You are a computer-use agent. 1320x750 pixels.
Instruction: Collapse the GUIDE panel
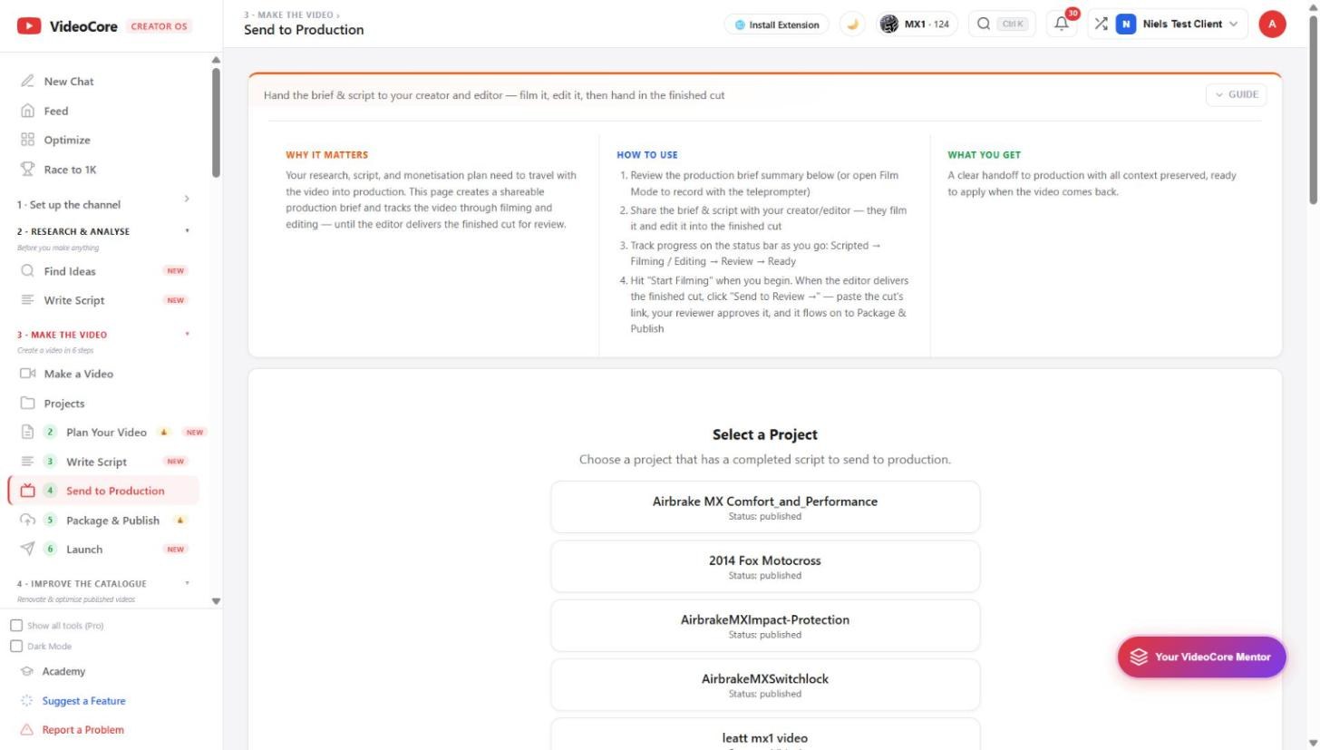click(x=1236, y=94)
